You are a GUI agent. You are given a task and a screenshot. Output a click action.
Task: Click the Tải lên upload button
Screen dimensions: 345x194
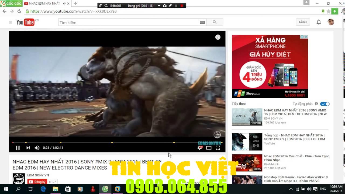303,22
